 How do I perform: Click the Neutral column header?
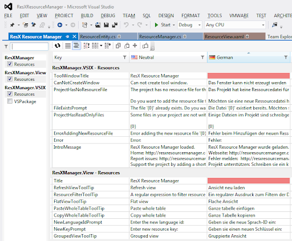[168, 58]
